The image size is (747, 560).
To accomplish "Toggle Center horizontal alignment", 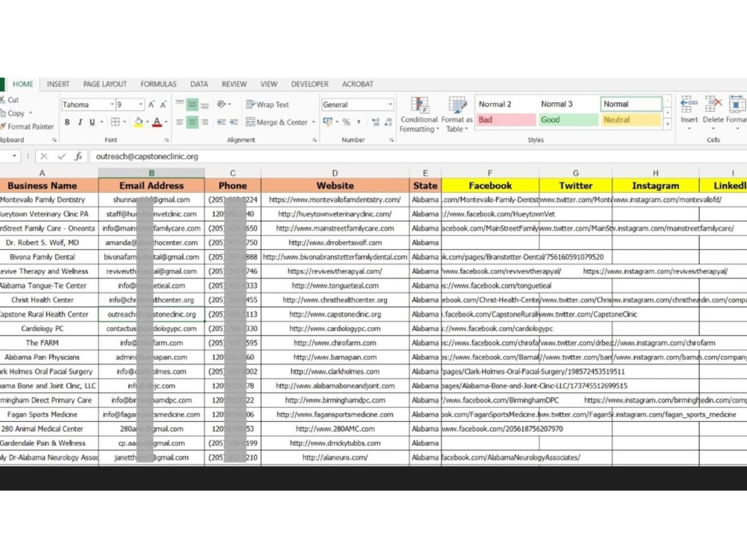I will (192, 122).
